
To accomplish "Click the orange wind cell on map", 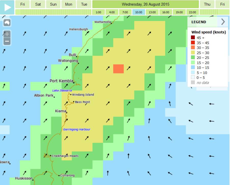I will [x=118, y=69].
